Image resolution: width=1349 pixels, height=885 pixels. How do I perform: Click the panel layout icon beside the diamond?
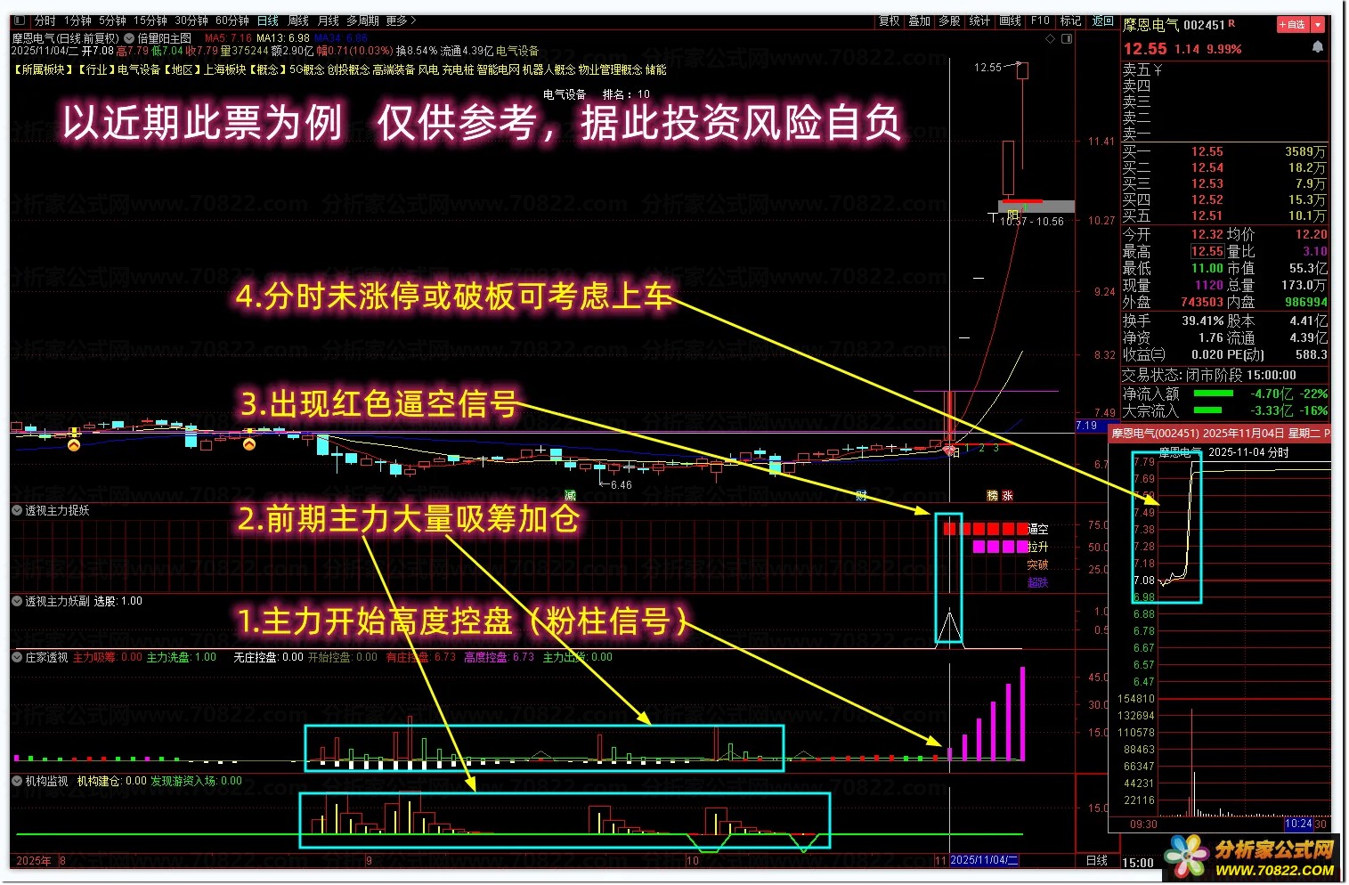point(1067,38)
